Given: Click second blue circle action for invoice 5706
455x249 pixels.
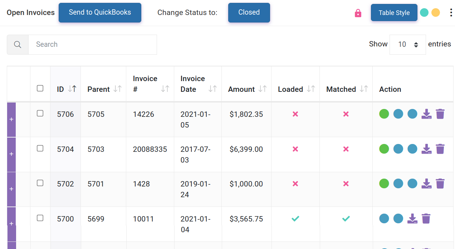Looking at the screenshot, I should 412,114.
